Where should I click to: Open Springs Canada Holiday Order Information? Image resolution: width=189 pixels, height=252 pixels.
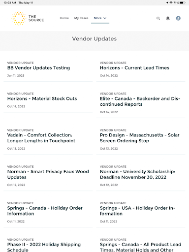pos(45,211)
